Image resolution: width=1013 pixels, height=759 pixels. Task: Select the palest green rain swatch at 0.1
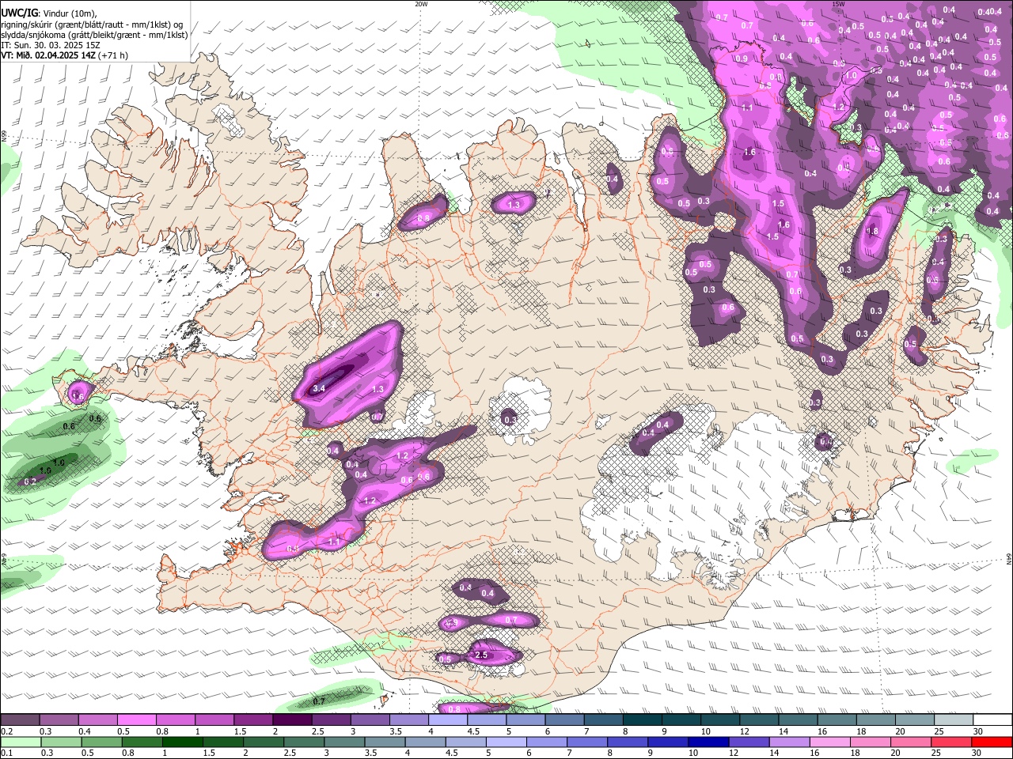click(20, 742)
